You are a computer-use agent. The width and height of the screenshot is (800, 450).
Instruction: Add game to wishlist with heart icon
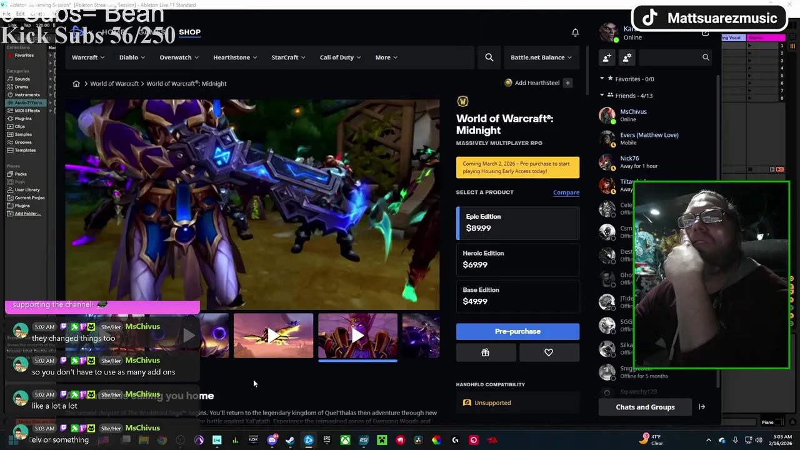549,352
